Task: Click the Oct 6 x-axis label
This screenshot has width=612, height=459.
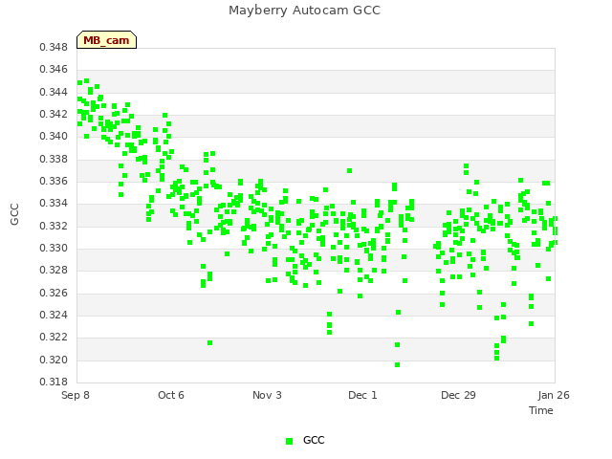Action: [171, 395]
